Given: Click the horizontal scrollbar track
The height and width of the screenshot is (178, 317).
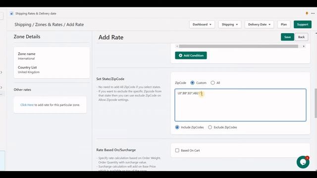Looking at the screenshot, I should (239, 46).
